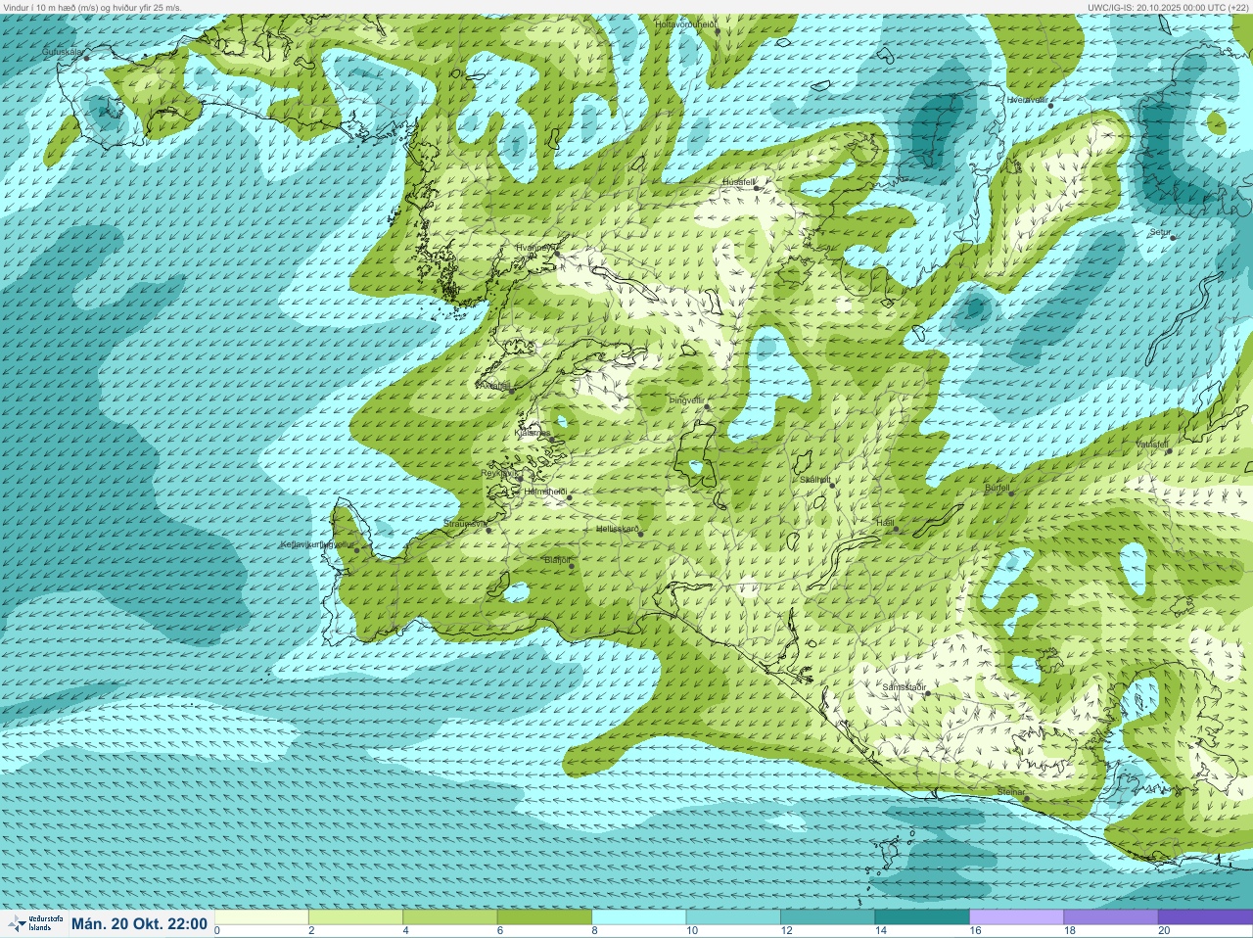Click the legend tick label 8
The image size is (1253, 938).
tap(597, 930)
